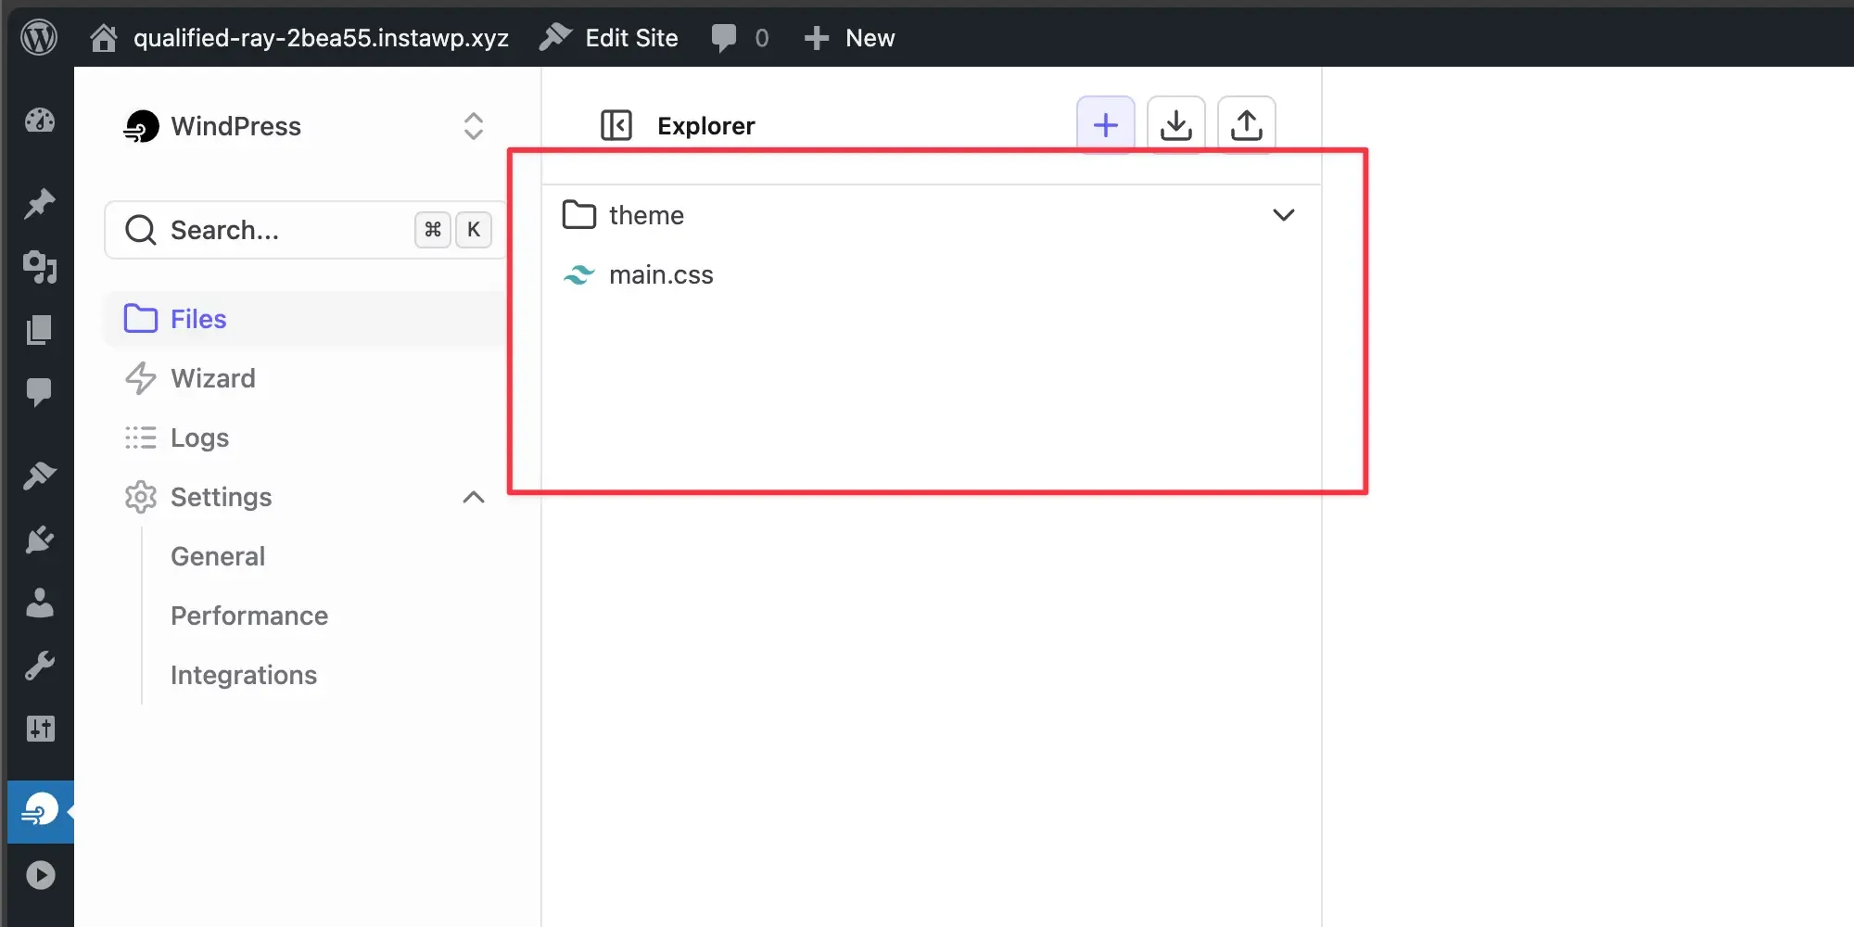
Task: Click the Edit Site admin bar link
Action: 630,37
